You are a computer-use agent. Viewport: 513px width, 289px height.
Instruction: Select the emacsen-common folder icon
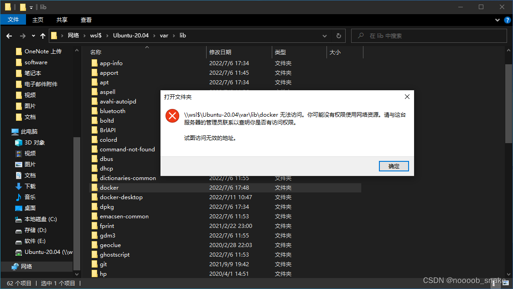point(94,216)
